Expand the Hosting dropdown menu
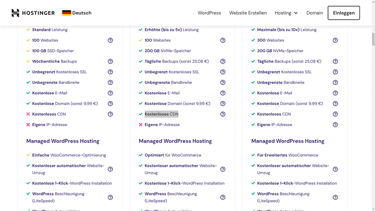This screenshot has height=211, width=375. point(286,13)
